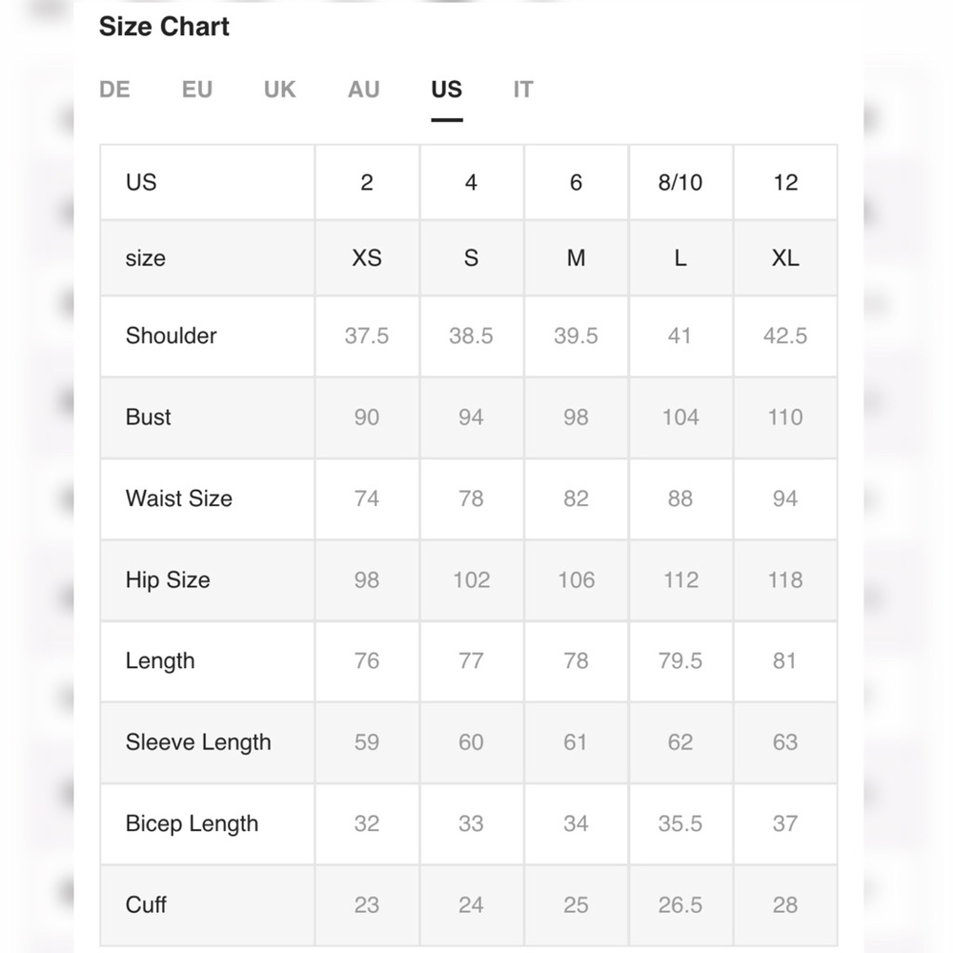Switch to the DE size tab
Screen dimensions: 953x953
coord(114,90)
